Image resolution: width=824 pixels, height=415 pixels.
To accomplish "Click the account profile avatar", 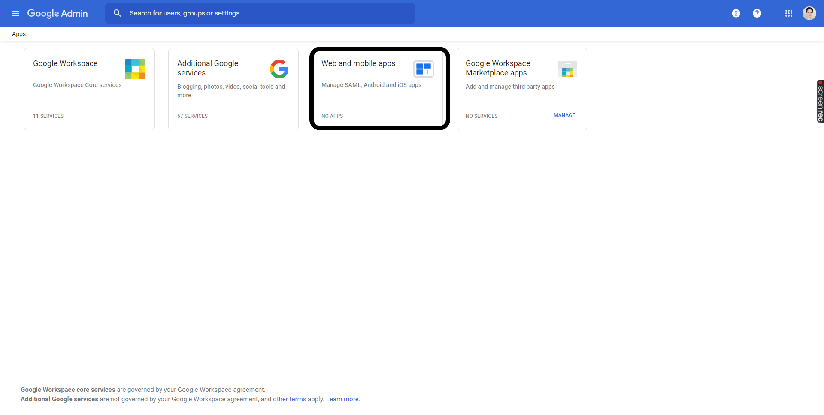I will tap(809, 13).
